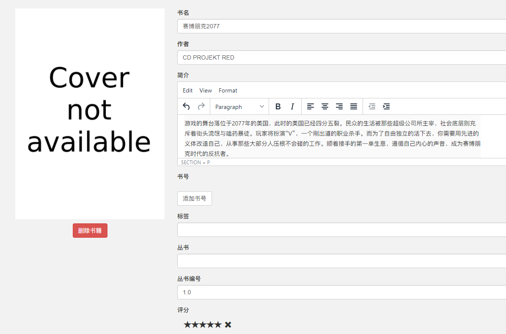Set rating to three stars
The image size is (506, 334).
coord(203,325)
